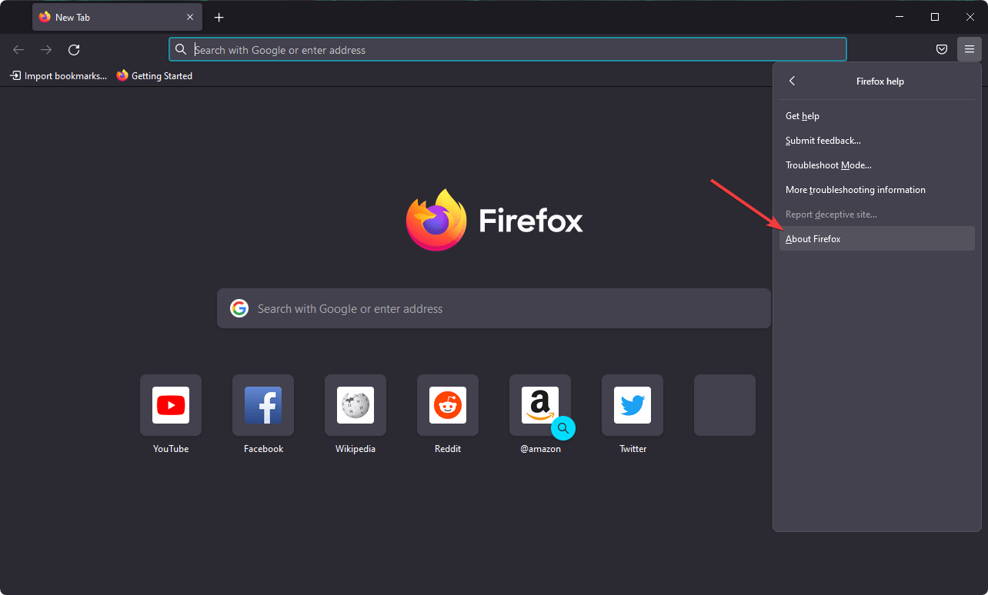This screenshot has width=988, height=595.
Task: Launch the Getting Started bookmark
Action: 154,75
